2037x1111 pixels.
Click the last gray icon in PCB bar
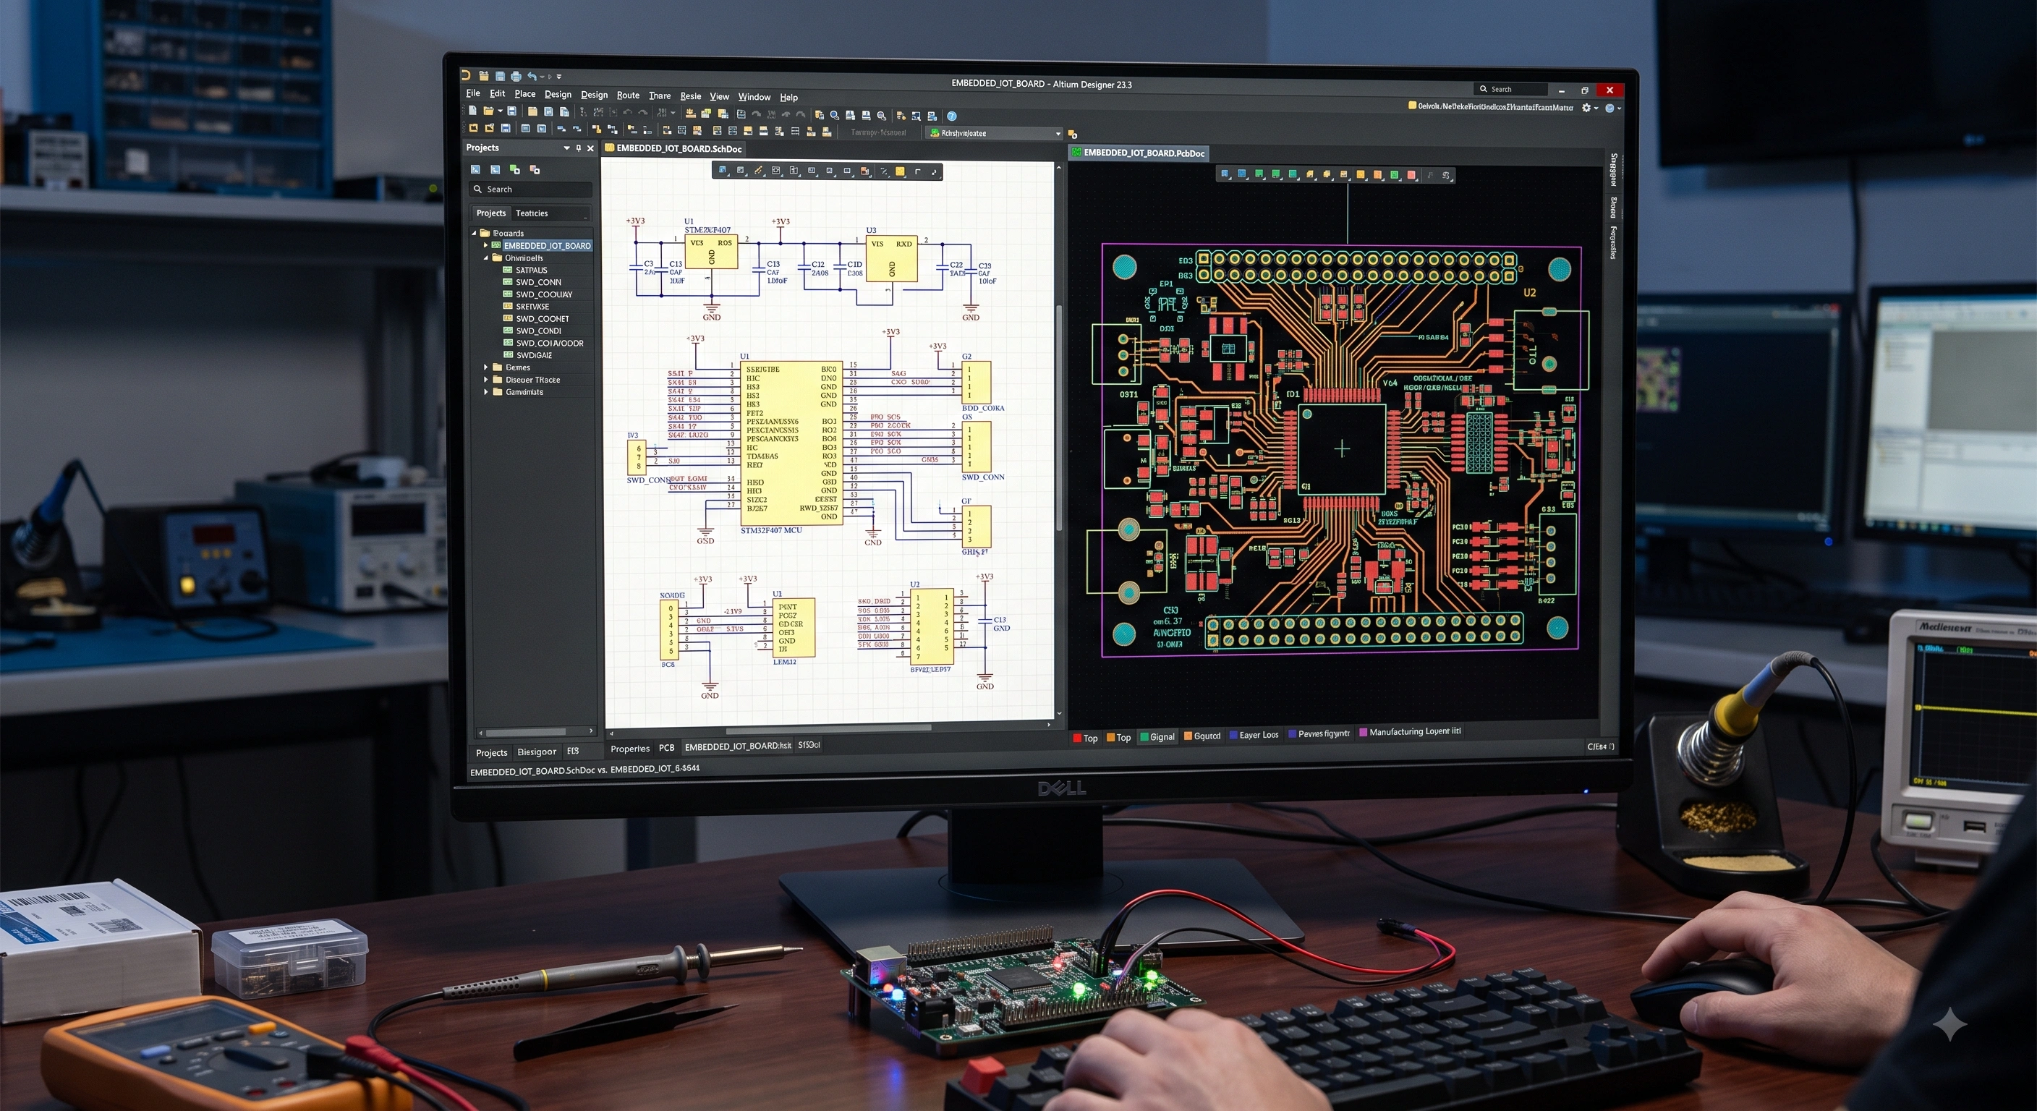pos(1446,176)
